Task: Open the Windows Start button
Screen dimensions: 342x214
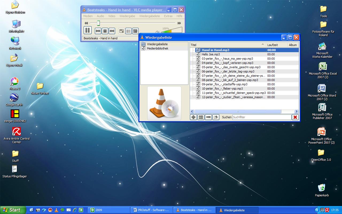Action: point(13,210)
